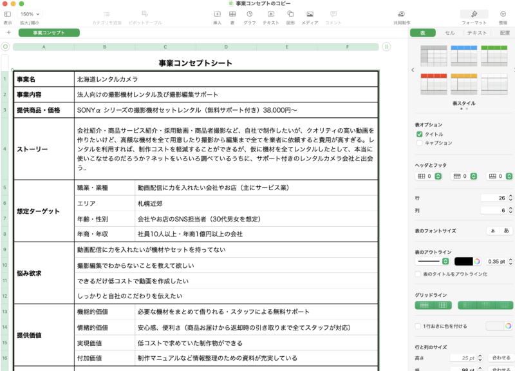Switch to the 配置 inspector tab
The width and height of the screenshot is (515, 371).
click(505, 33)
